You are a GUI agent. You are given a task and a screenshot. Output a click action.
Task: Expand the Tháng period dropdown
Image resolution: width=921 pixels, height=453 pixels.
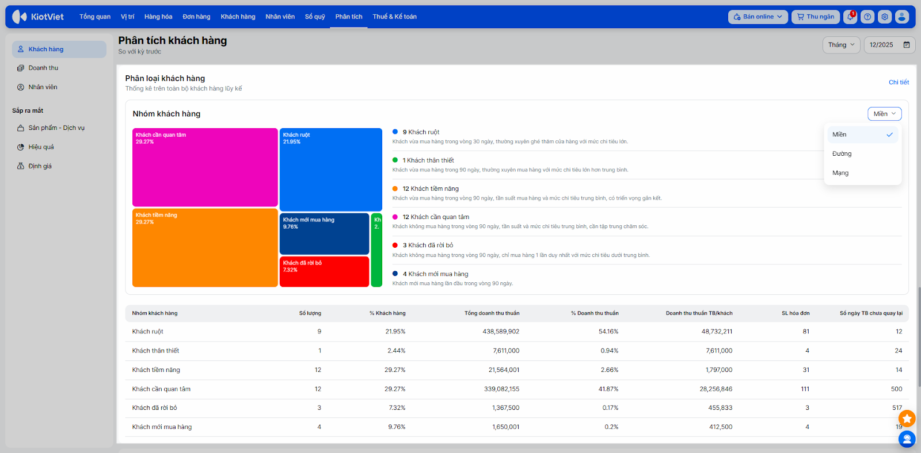(x=841, y=45)
